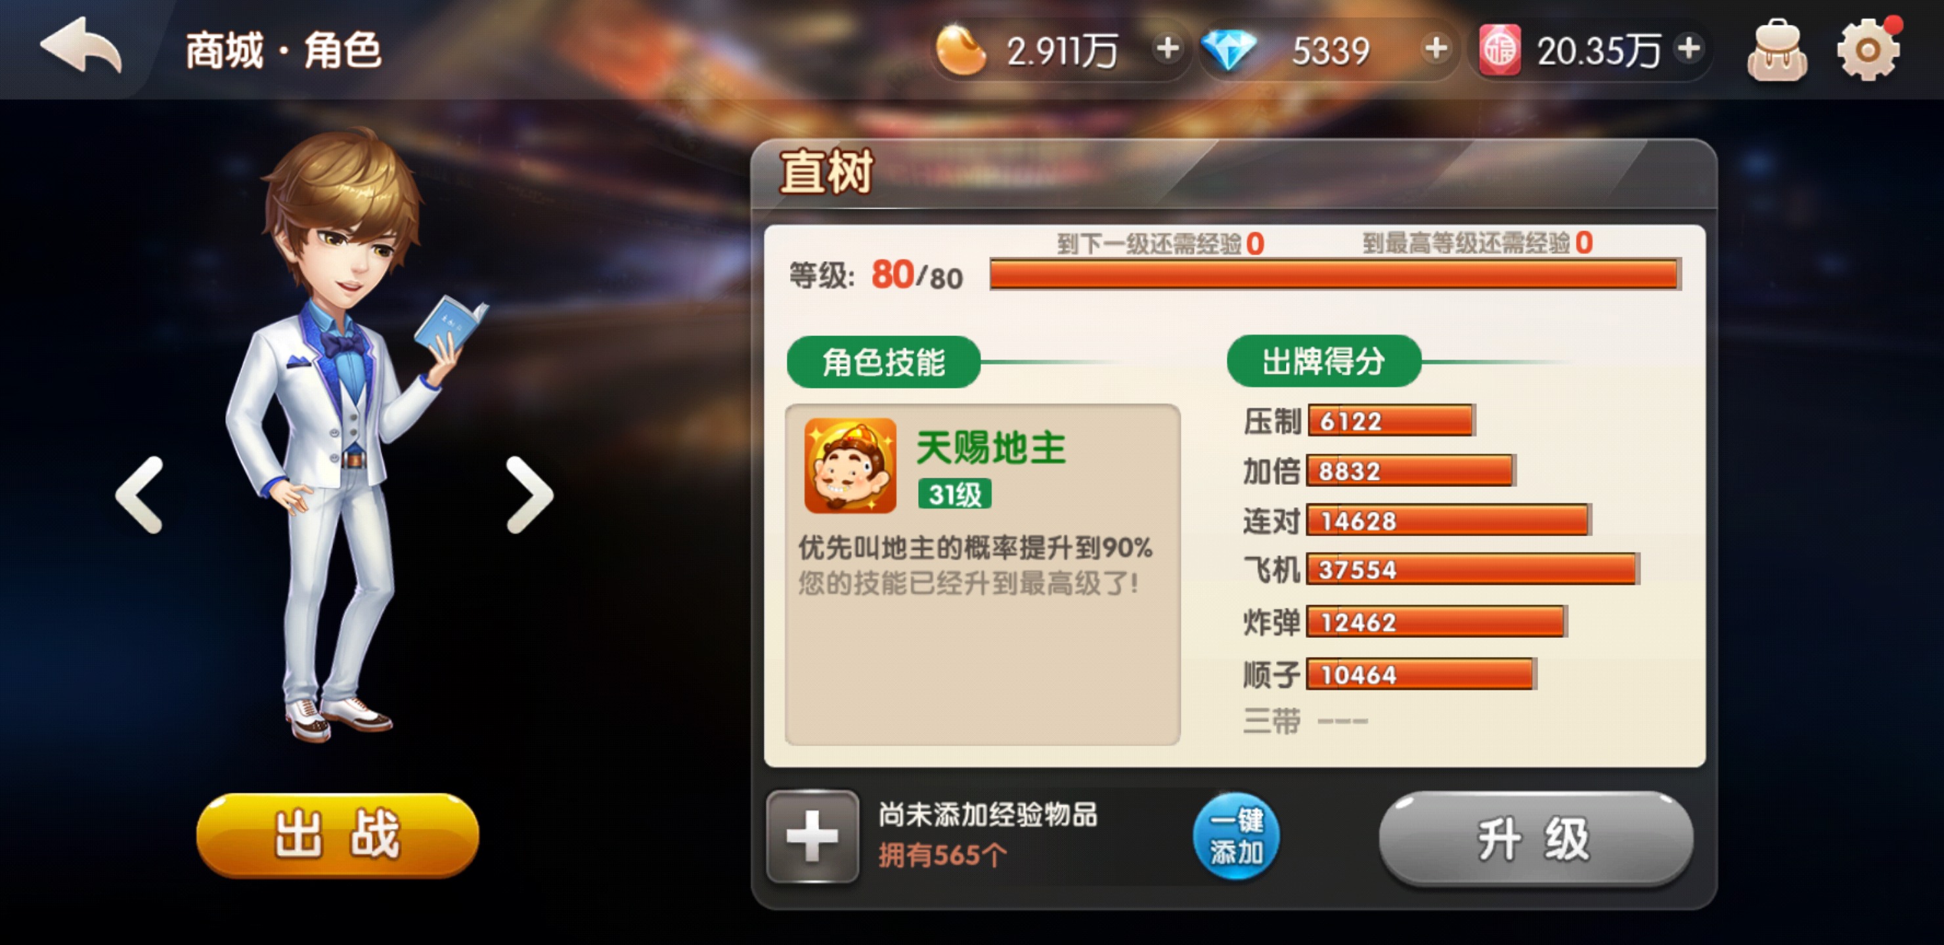Go back using the return arrow
The width and height of the screenshot is (1944, 945).
[81, 47]
